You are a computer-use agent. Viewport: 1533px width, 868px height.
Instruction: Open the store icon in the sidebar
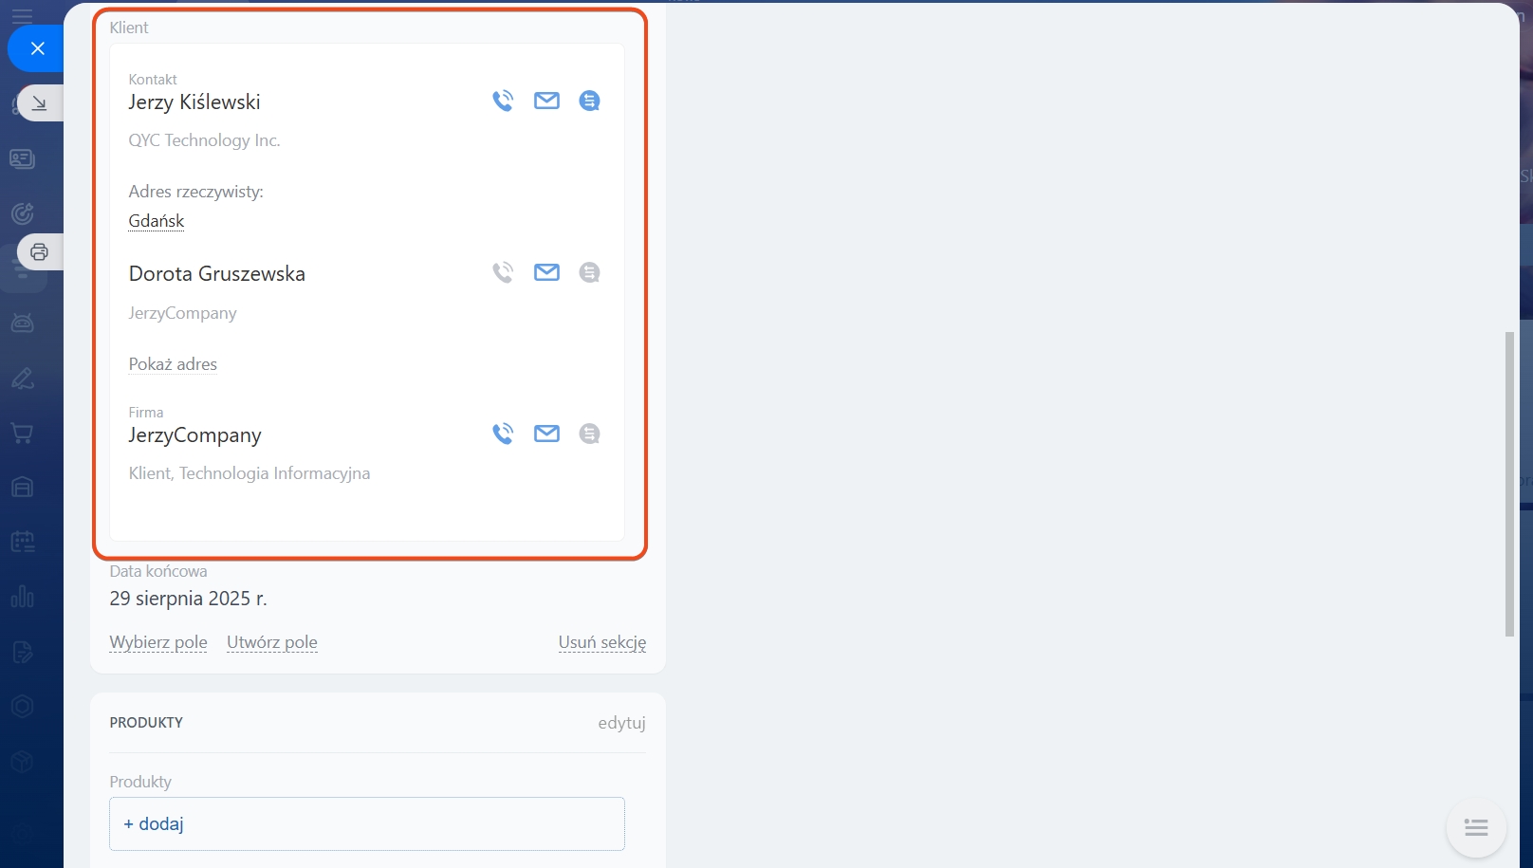(x=23, y=488)
